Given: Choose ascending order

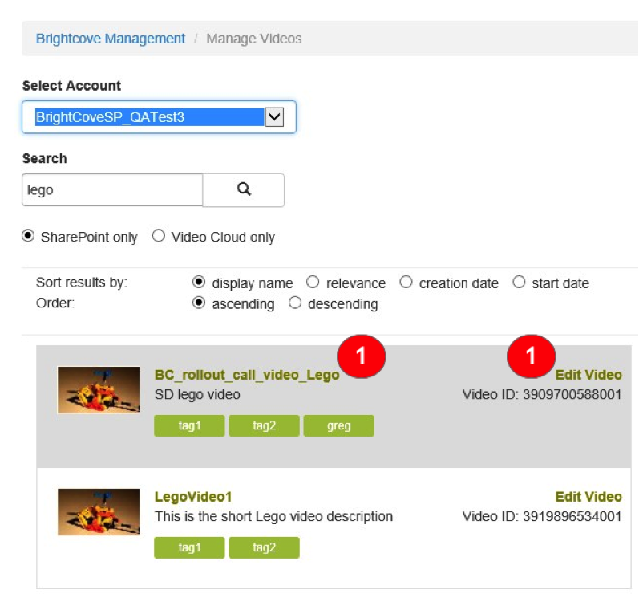Looking at the screenshot, I should pyautogui.click(x=200, y=304).
